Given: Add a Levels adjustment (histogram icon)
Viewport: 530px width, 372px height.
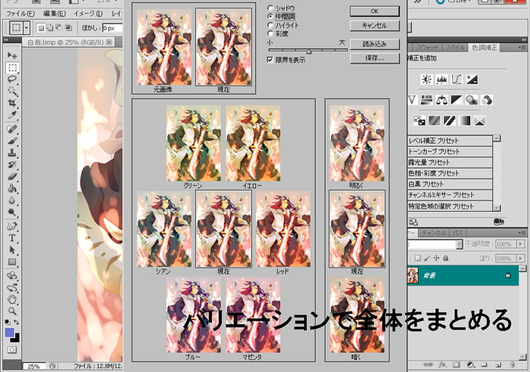Looking at the screenshot, I should coord(442,79).
